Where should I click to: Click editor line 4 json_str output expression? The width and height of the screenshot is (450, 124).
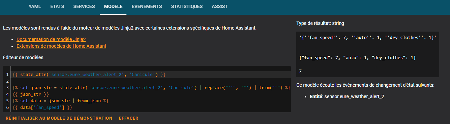click(x=30, y=94)
